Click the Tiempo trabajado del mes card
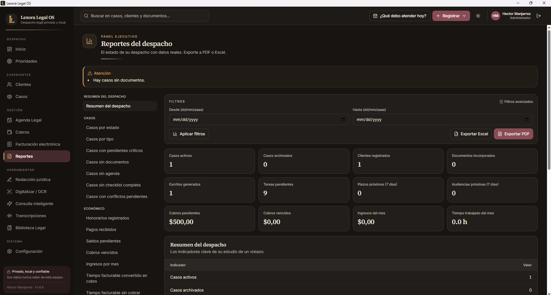The height and width of the screenshot is (295, 551). (492, 219)
